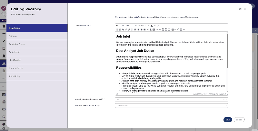Click the envelope mail icon in sidebar

4,109
